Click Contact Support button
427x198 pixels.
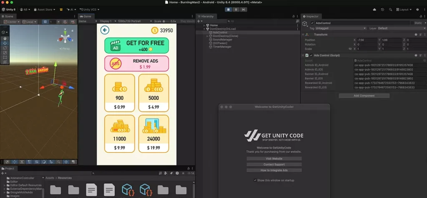[x=274, y=165]
